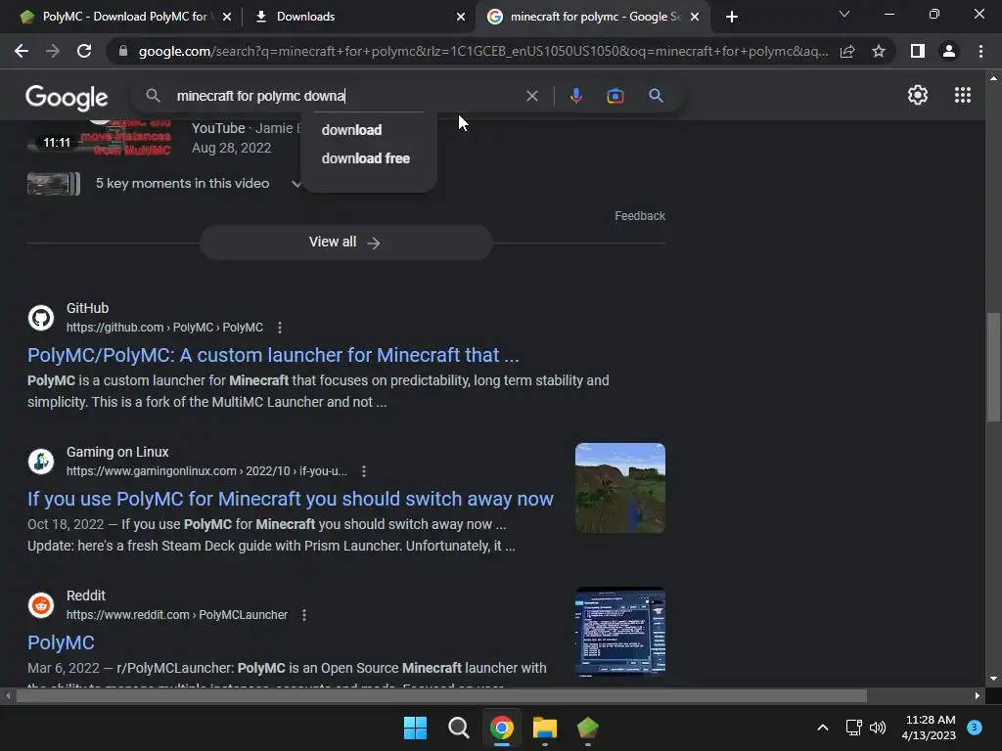Click the View all videos button

(345, 243)
